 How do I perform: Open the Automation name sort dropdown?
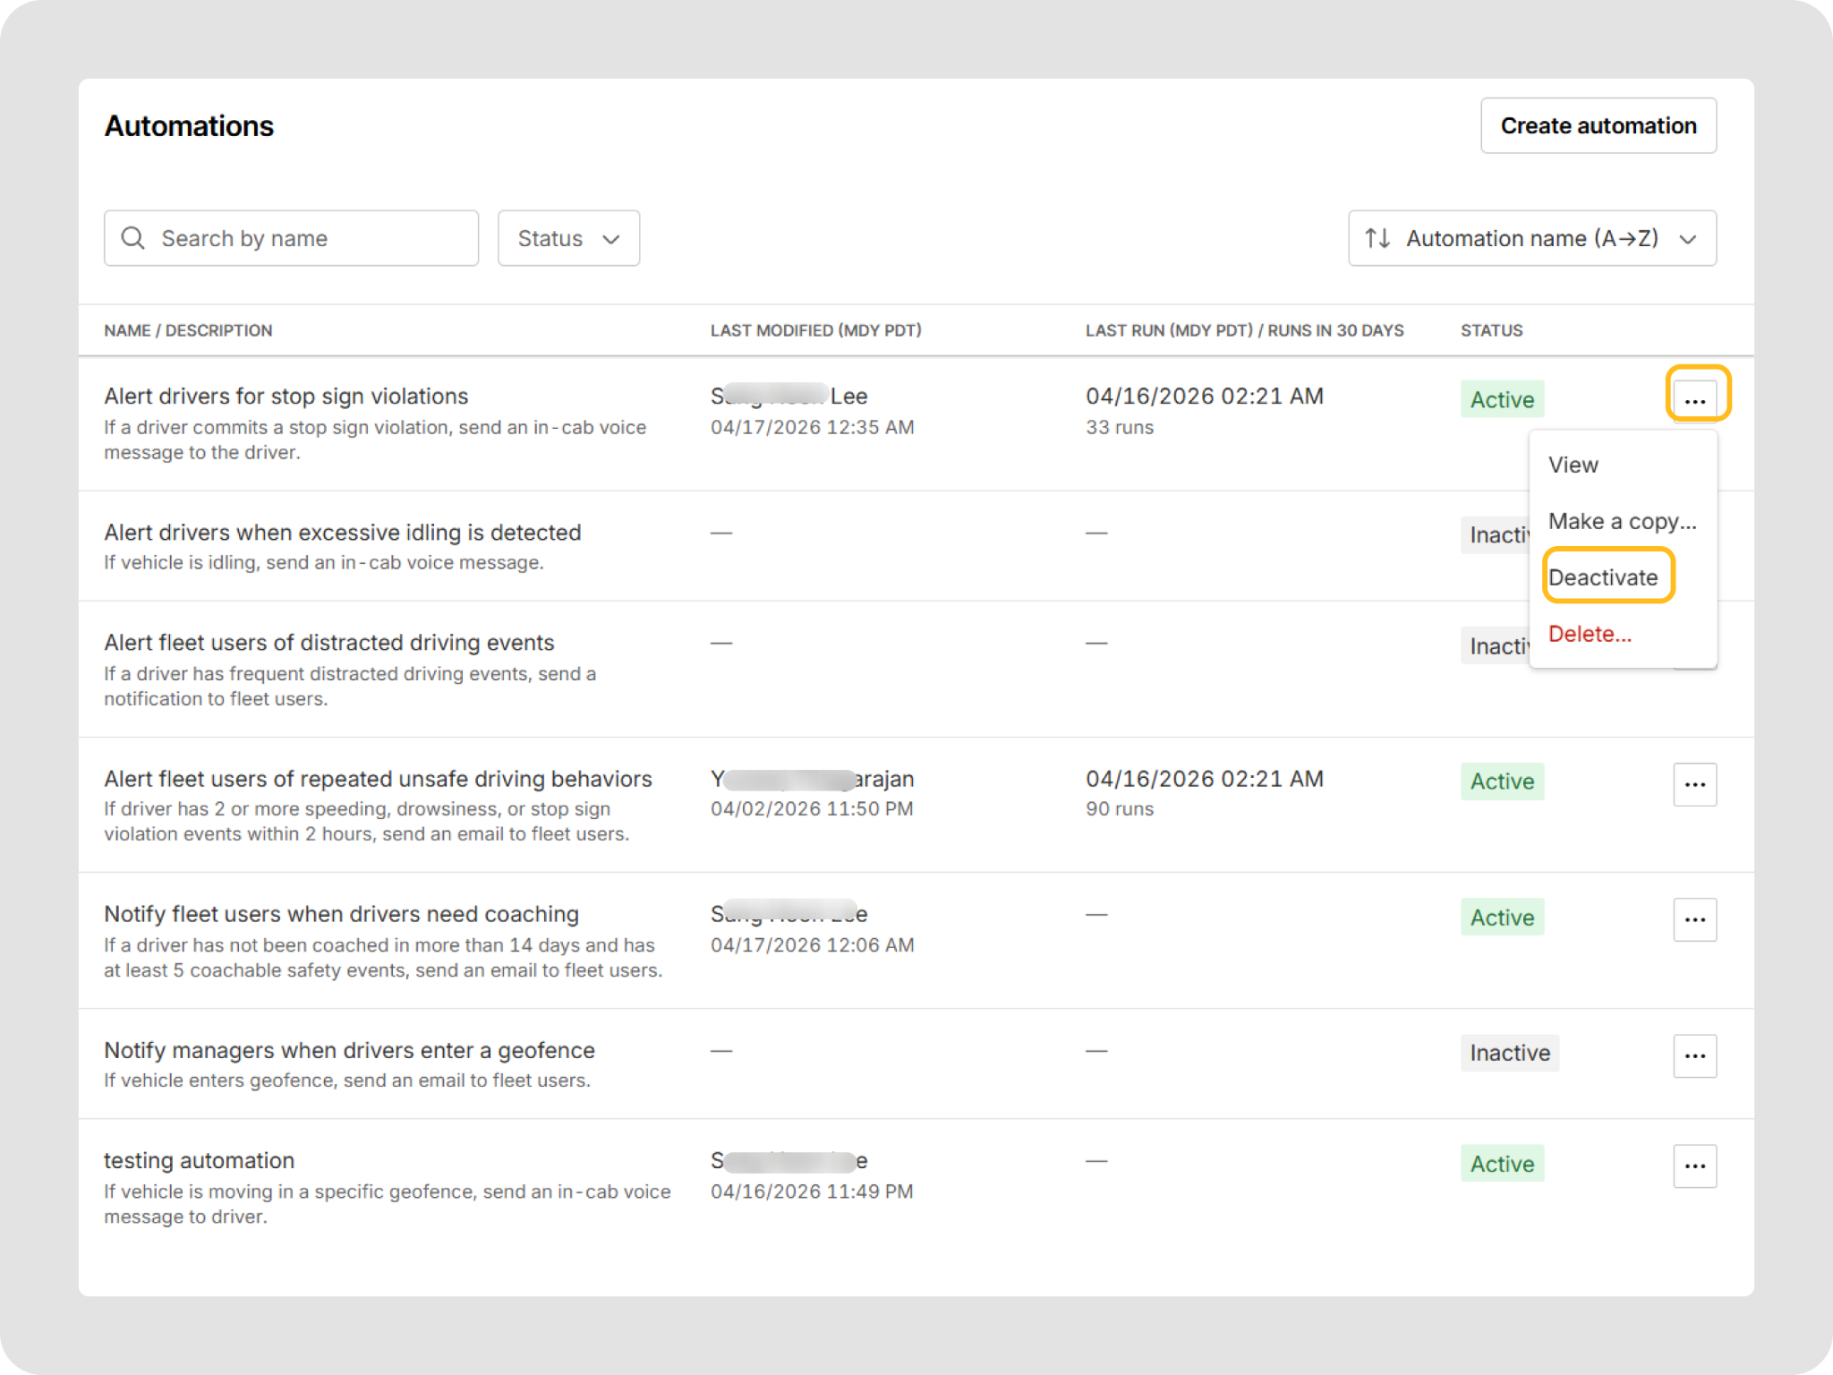[x=1530, y=238]
